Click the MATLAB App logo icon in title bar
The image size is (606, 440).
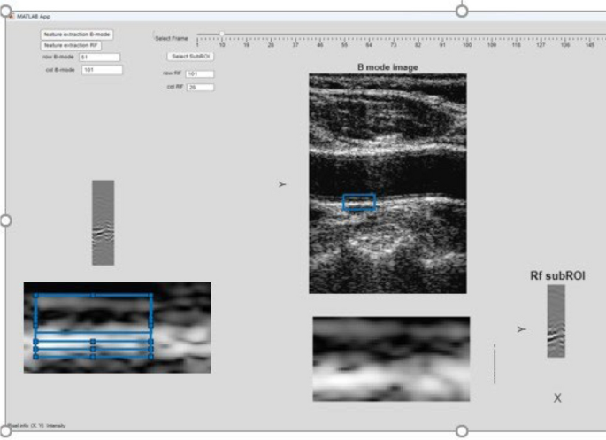12,16
